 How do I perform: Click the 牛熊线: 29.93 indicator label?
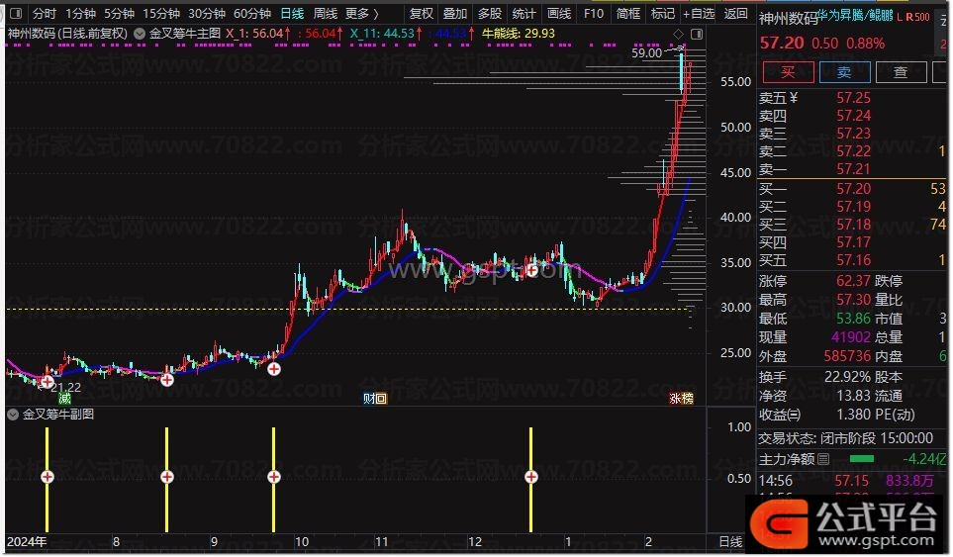point(518,34)
